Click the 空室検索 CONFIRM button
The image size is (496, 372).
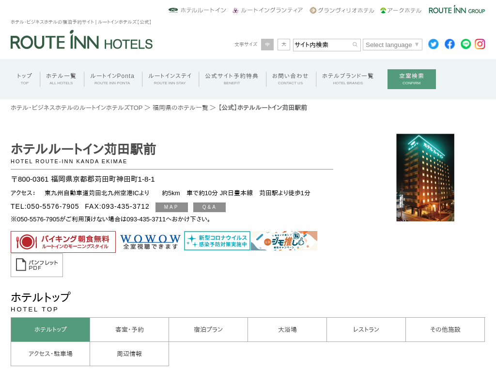(x=412, y=79)
